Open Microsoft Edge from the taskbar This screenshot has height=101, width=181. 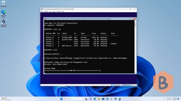click(x=95, y=99)
